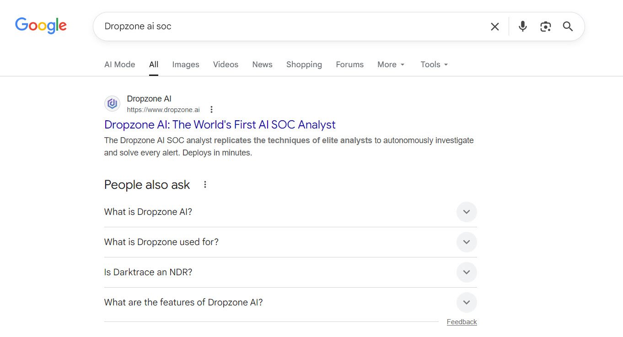Image resolution: width=623 pixels, height=337 pixels.
Task: Click the Dropzone AI site favicon
Action: tap(112, 104)
